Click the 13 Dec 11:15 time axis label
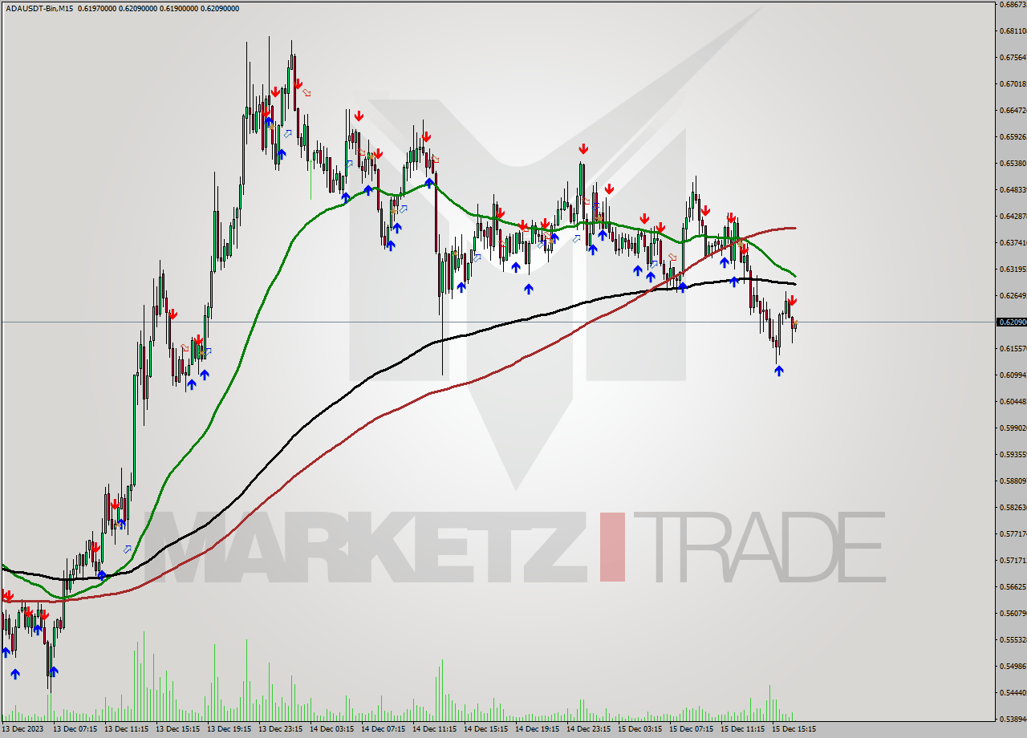 coord(126,729)
